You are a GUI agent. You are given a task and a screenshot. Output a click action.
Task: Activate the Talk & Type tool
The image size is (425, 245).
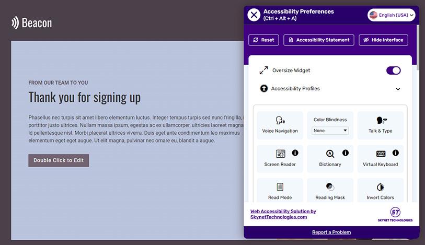pyautogui.click(x=380, y=125)
